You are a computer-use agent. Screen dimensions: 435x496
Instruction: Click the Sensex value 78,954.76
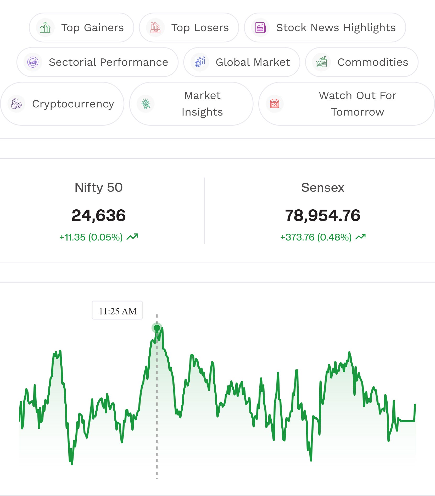pos(323,215)
